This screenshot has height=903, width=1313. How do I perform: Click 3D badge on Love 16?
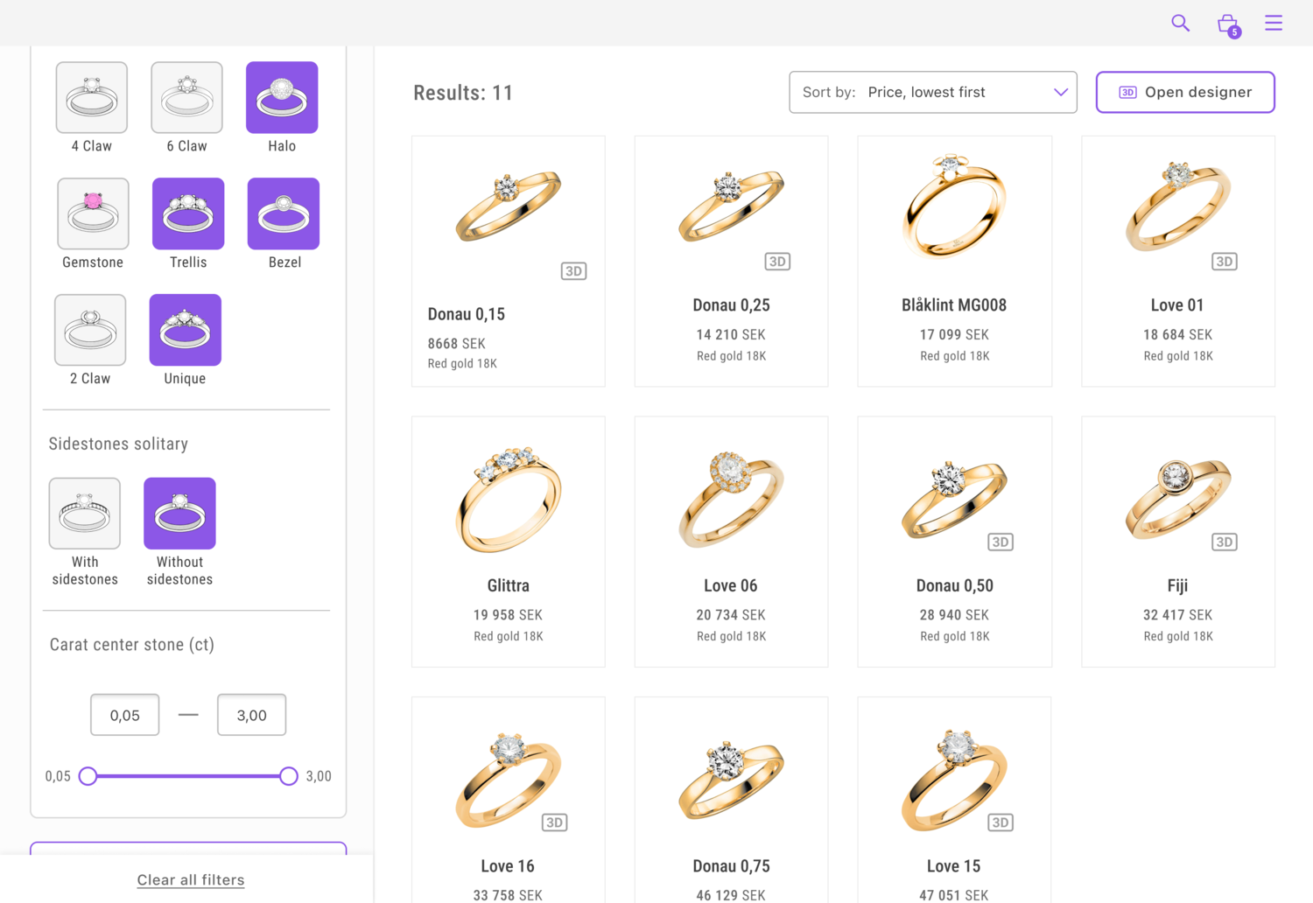click(x=554, y=822)
